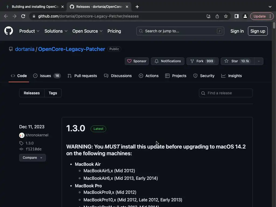
Task: Close the Releases dortania/OpenCore tab
Action: point(127,7)
